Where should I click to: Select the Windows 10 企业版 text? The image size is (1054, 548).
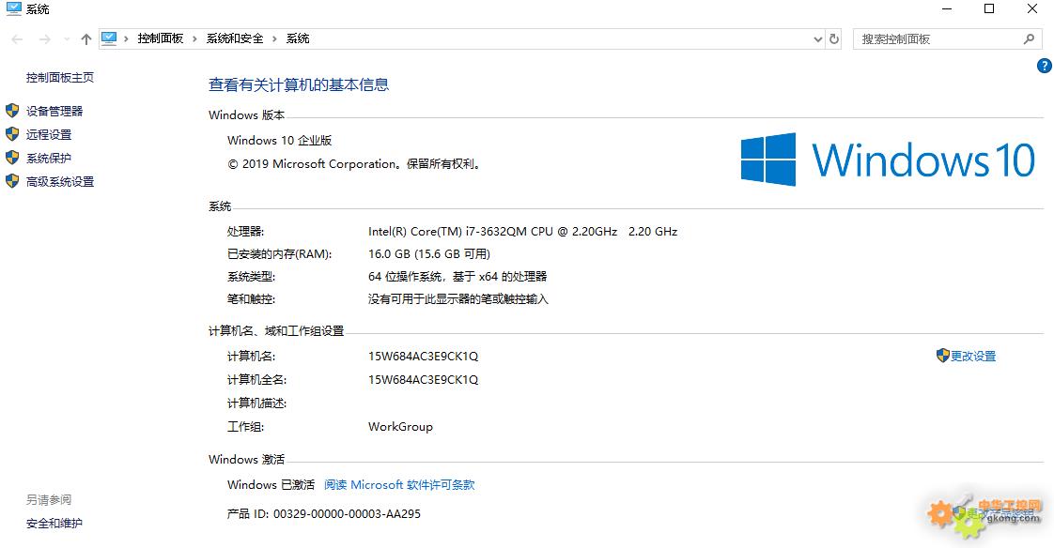pyautogui.click(x=280, y=141)
